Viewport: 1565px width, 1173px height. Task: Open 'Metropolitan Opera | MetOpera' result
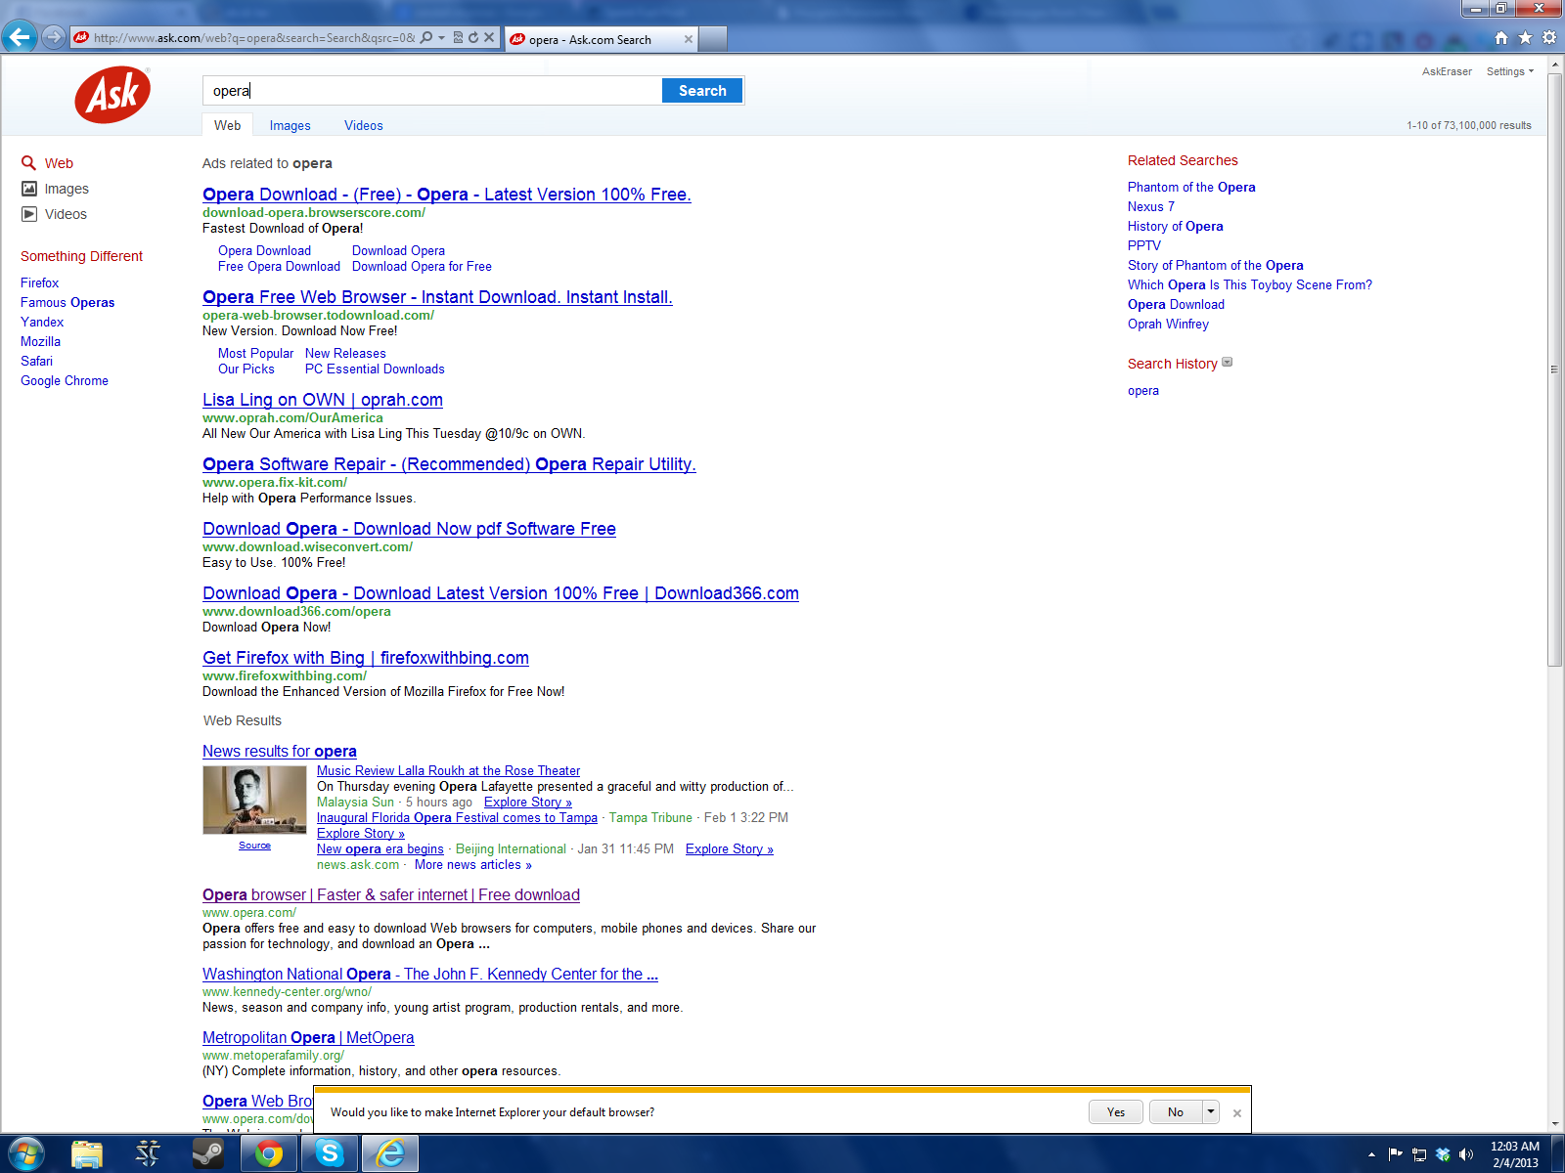click(308, 1037)
